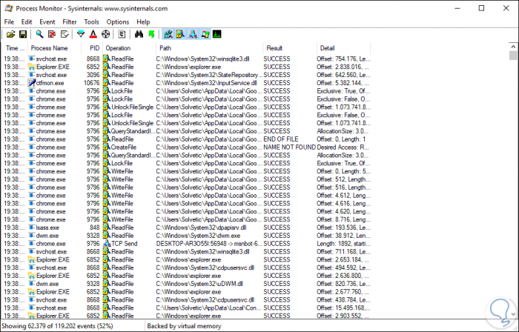The width and height of the screenshot is (519, 332).
Task: Click PID 848 cell
Action: pos(95,228)
